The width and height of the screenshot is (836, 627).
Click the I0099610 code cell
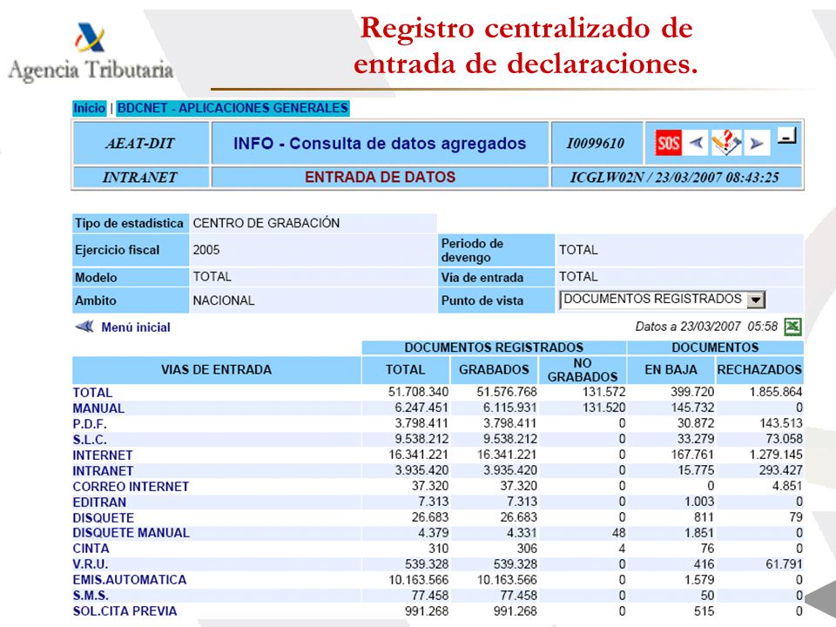(596, 144)
